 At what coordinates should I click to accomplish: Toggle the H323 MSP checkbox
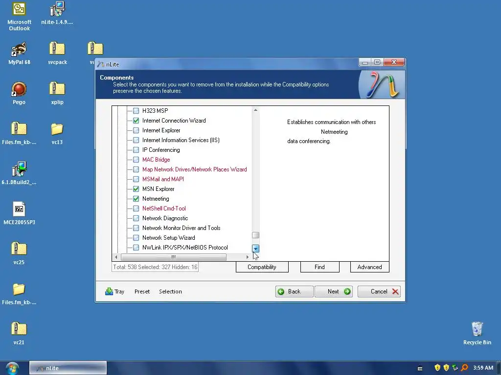(136, 111)
